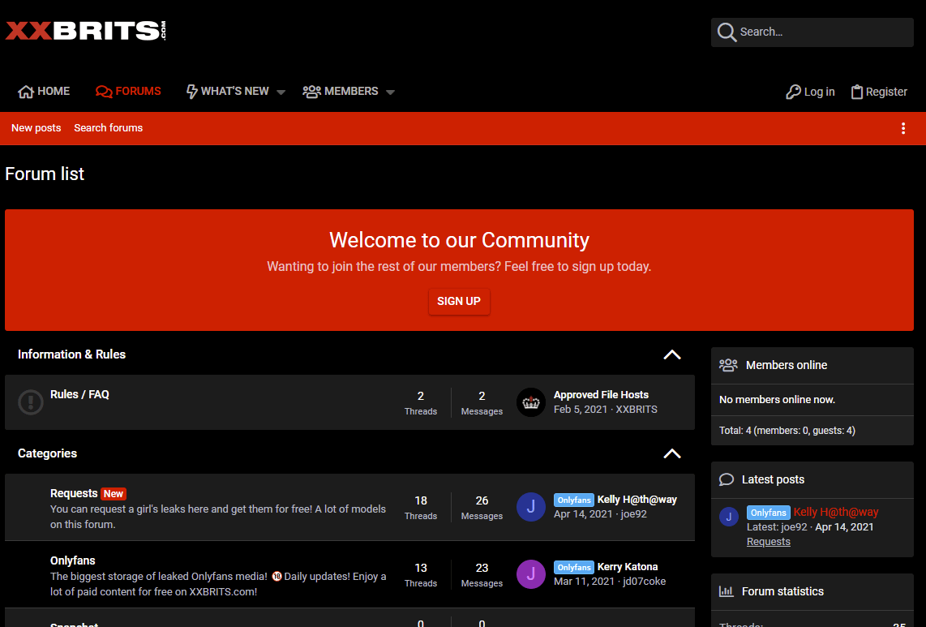The height and width of the screenshot is (627, 926).
Task: Open the Latest posts heading
Action: tap(773, 479)
